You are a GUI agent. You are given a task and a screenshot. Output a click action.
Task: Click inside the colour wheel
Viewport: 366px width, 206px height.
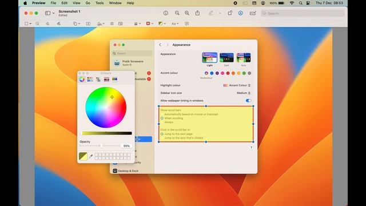click(x=106, y=108)
